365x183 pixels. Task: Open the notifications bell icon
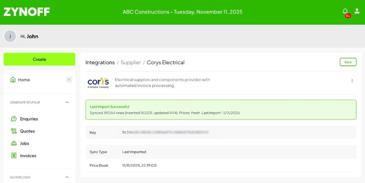(345, 11)
